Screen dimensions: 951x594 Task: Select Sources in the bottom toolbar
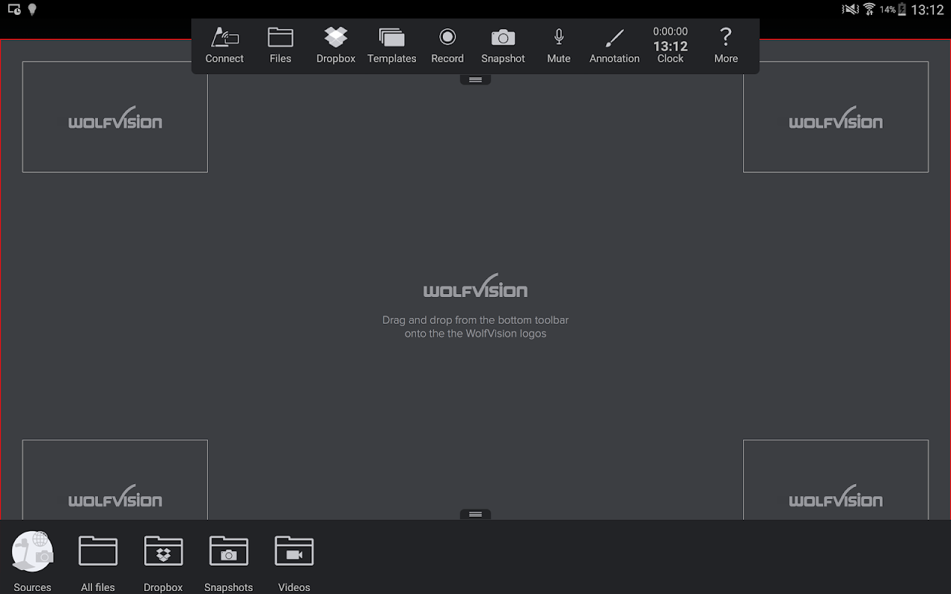33,562
